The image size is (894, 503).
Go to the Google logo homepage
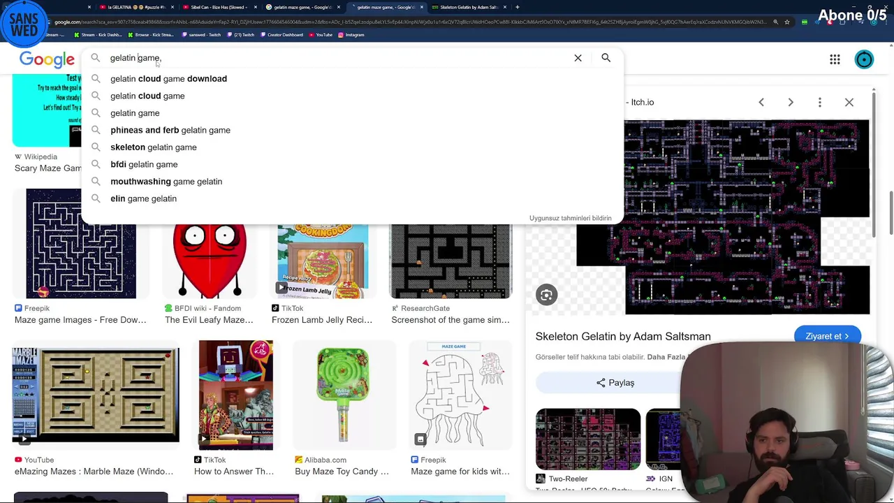point(47,59)
